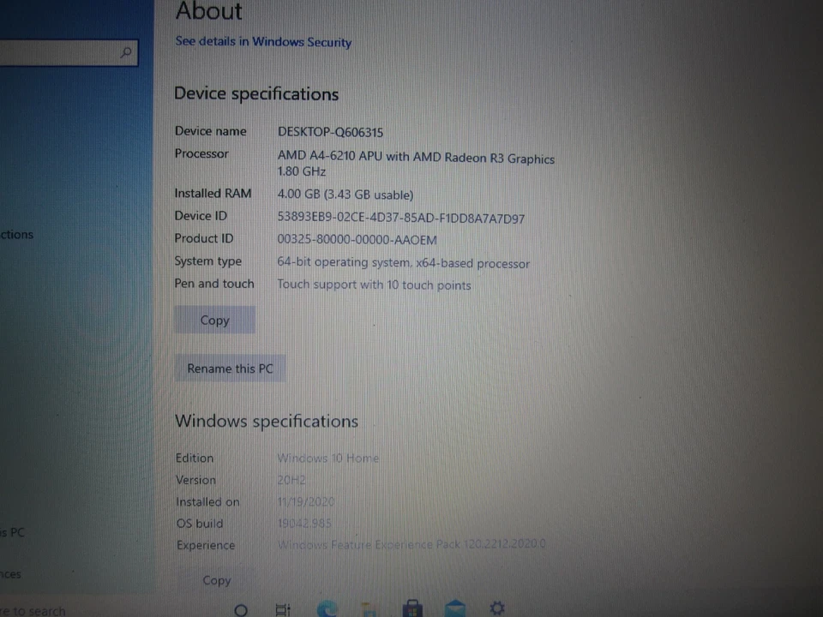Viewport: 823px width, 617px height.
Task: Click version value 20H2
Action: [x=291, y=480]
